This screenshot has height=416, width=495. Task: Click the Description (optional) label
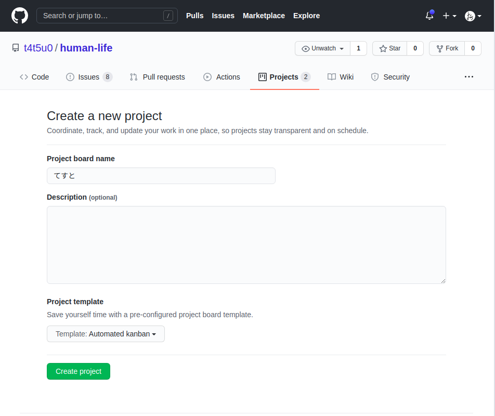[82, 197]
